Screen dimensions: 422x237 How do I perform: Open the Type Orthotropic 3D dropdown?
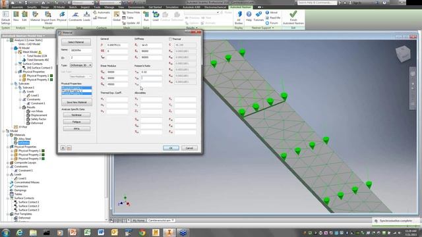point(80,65)
